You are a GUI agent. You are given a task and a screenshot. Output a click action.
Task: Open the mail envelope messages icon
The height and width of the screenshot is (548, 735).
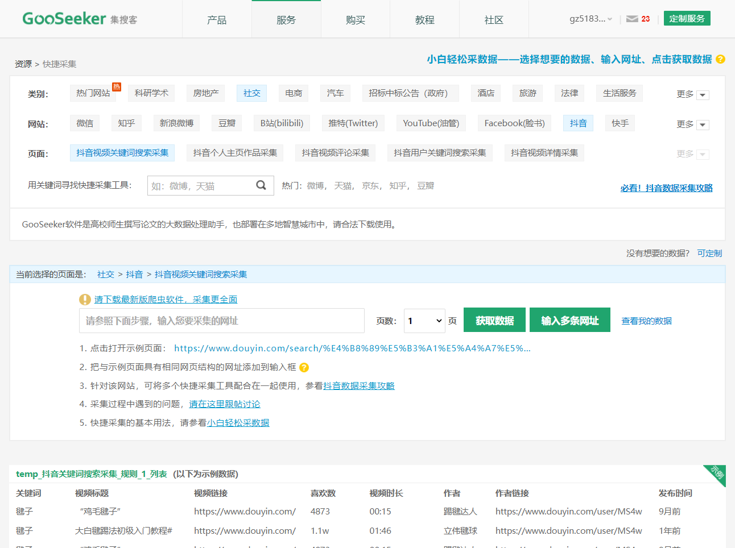(632, 19)
